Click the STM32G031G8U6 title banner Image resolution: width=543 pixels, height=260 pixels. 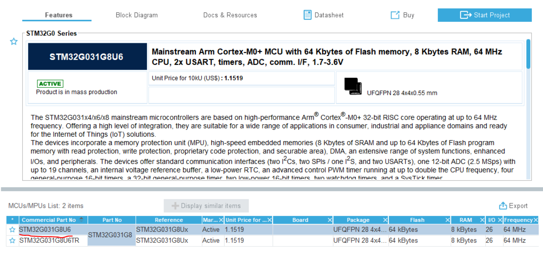[x=87, y=57]
